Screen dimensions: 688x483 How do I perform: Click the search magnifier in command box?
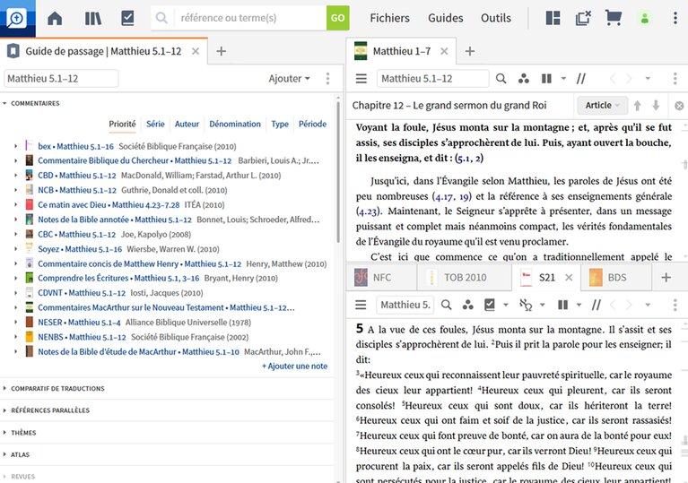point(161,18)
